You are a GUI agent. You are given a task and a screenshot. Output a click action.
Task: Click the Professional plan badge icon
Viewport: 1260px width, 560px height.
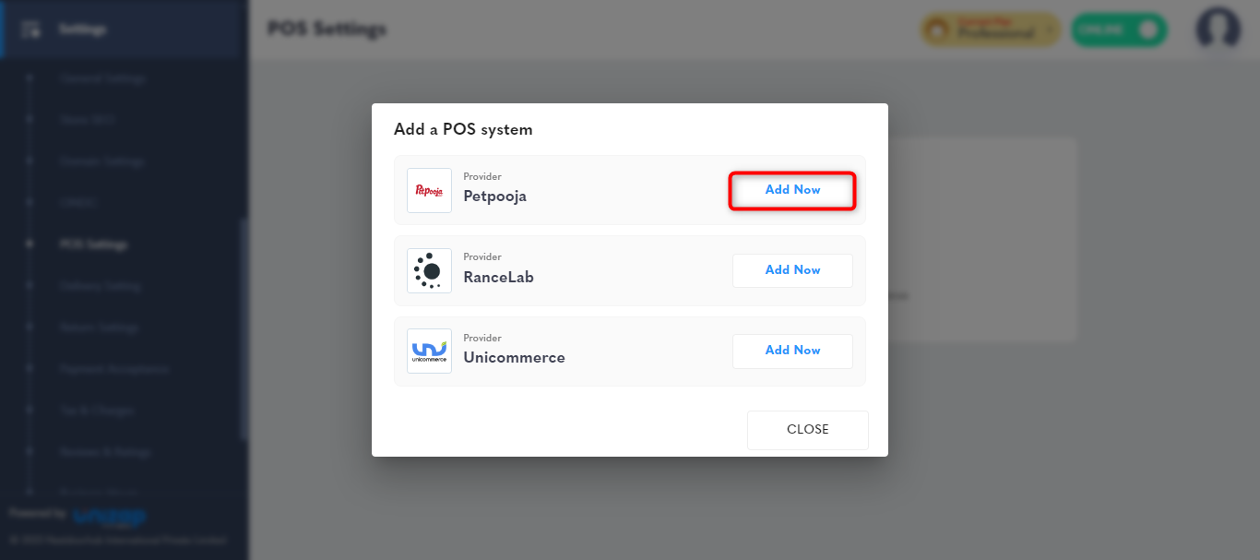937,30
